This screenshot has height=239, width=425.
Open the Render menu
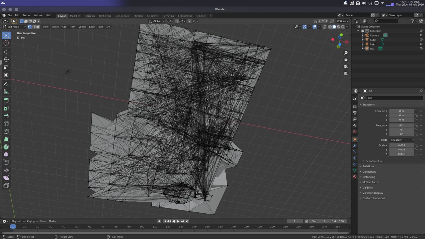[26, 15]
